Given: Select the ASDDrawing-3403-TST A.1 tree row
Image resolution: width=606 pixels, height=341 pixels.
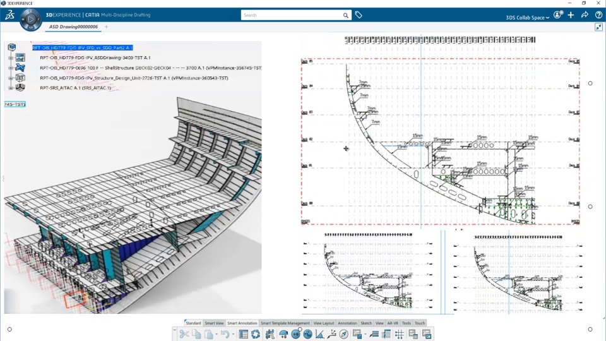Looking at the screenshot, I should point(95,57).
